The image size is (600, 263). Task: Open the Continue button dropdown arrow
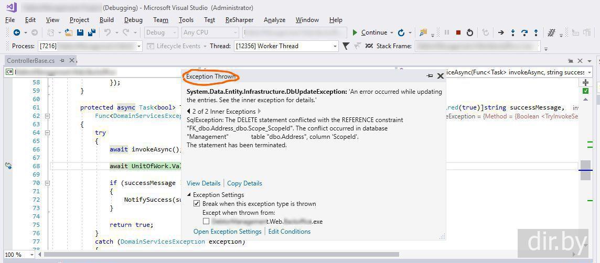[x=391, y=32]
